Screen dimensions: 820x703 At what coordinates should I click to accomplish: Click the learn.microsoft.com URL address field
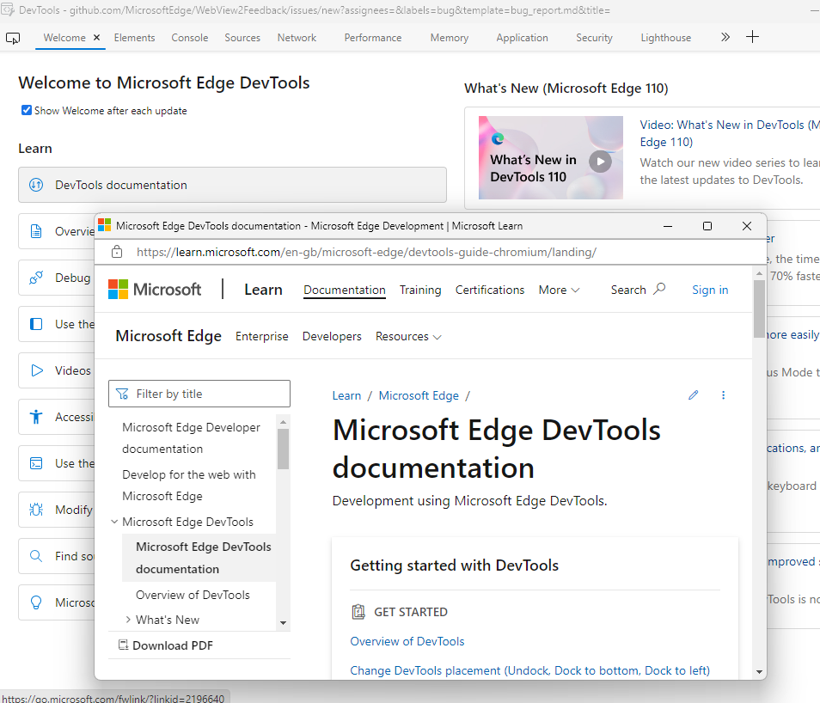tap(366, 252)
